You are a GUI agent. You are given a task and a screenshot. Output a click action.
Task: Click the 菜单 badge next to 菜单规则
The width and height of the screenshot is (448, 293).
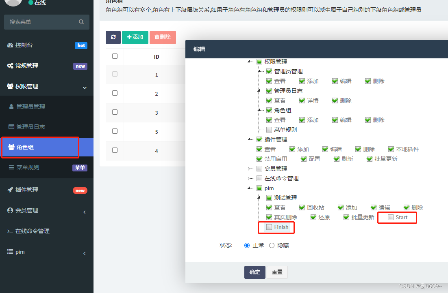coord(80,168)
